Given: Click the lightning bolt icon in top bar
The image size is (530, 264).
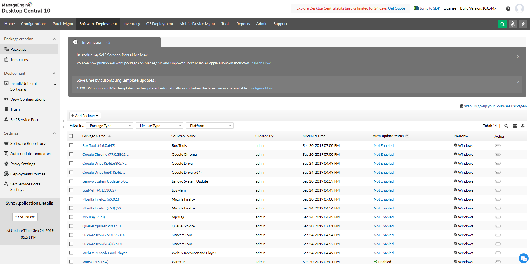Looking at the screenshot, I should point(523,24).
